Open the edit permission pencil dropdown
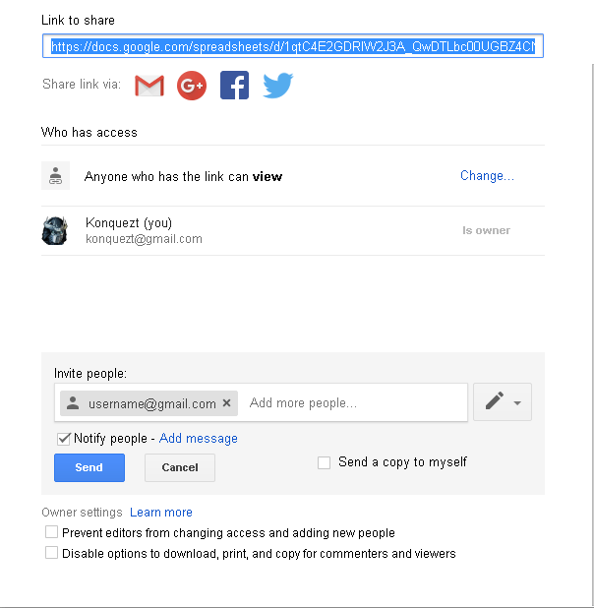Image resolution: width=594 pixels, height=608 pixels. tap(503, 401)
